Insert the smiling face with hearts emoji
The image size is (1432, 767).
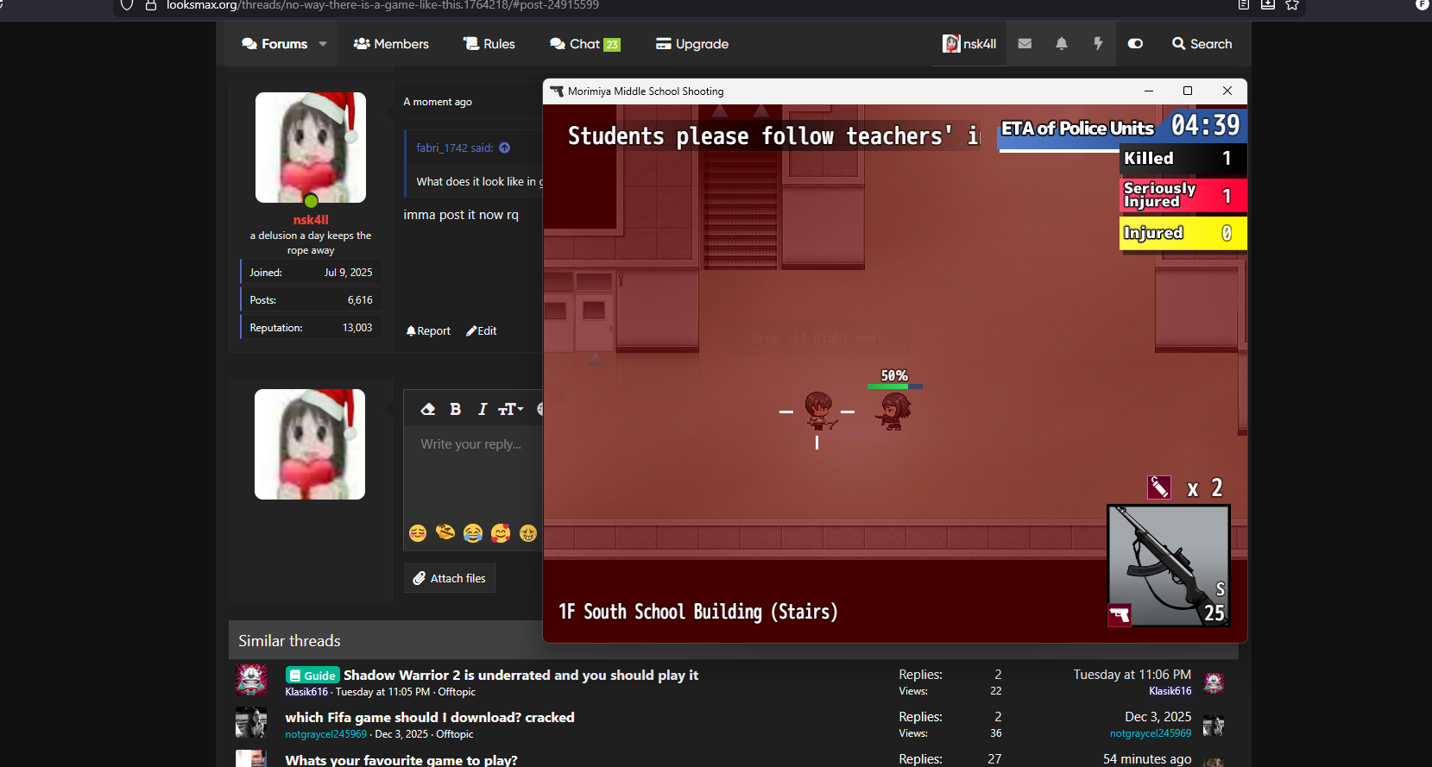pos(501,533)
